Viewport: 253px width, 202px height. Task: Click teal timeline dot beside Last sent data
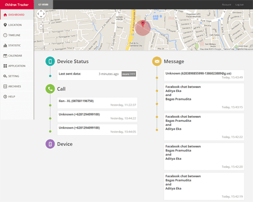click(50, 76)
